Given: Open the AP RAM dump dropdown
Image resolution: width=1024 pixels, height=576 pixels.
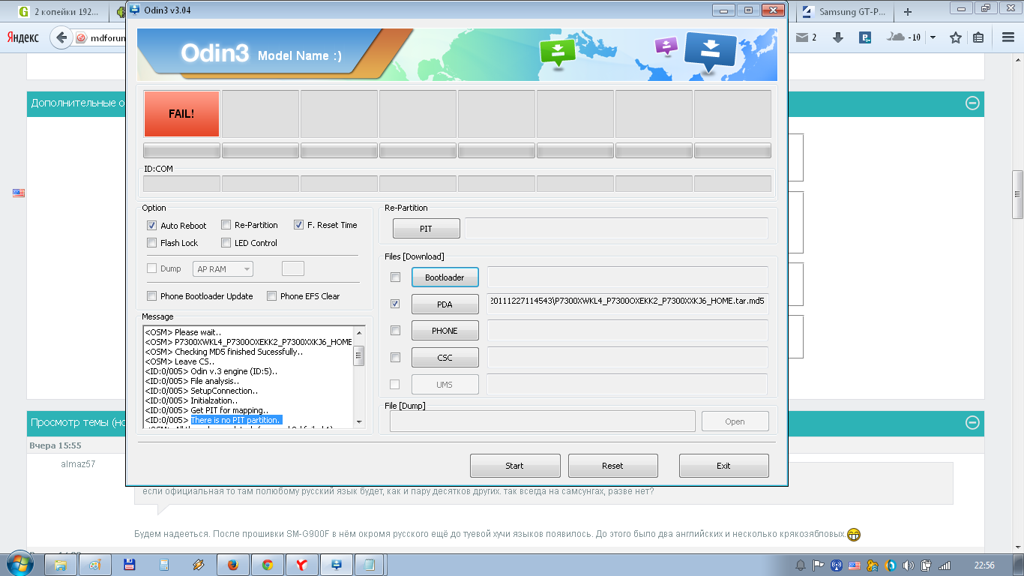Looking at the screenshot, I should pos(223,269).
